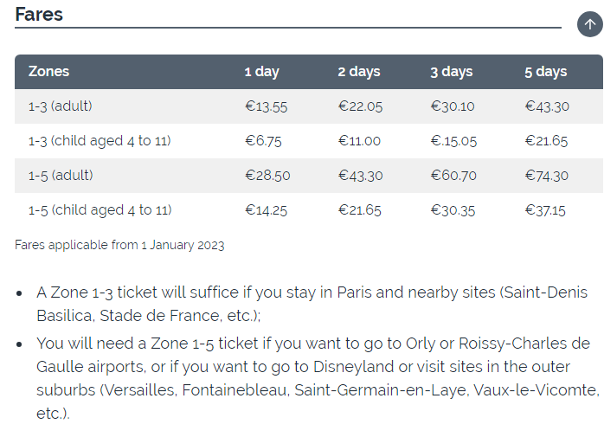Click the €37.15 fare cell

(x=545, y=210)
